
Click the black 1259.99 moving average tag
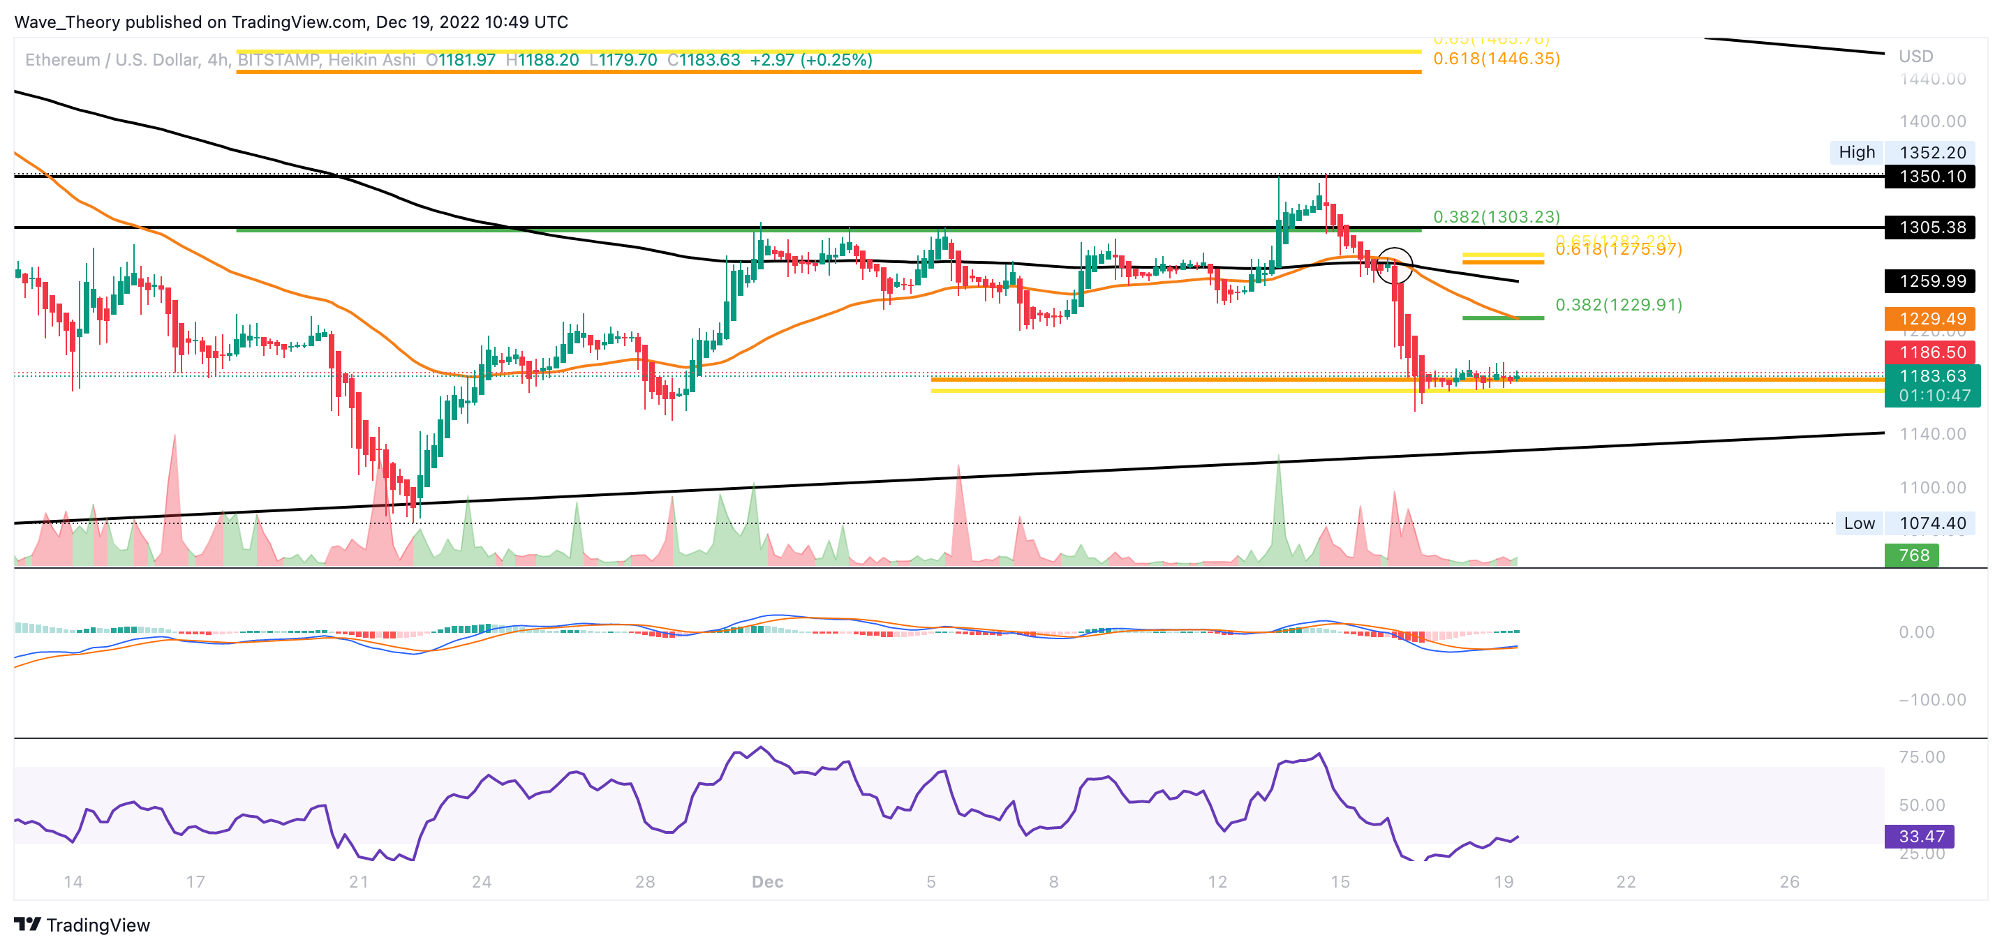[1929, 281]
